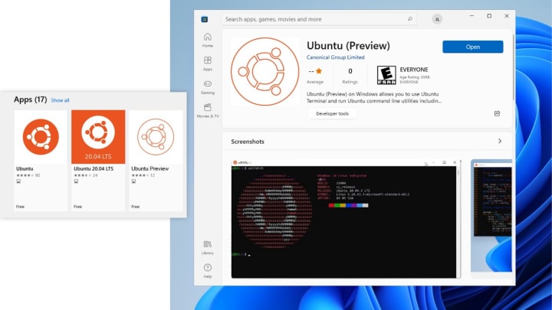This screenshot has height=310, width=552.
Task: Open Help in the Store sidebar
Action: [208, 271]
